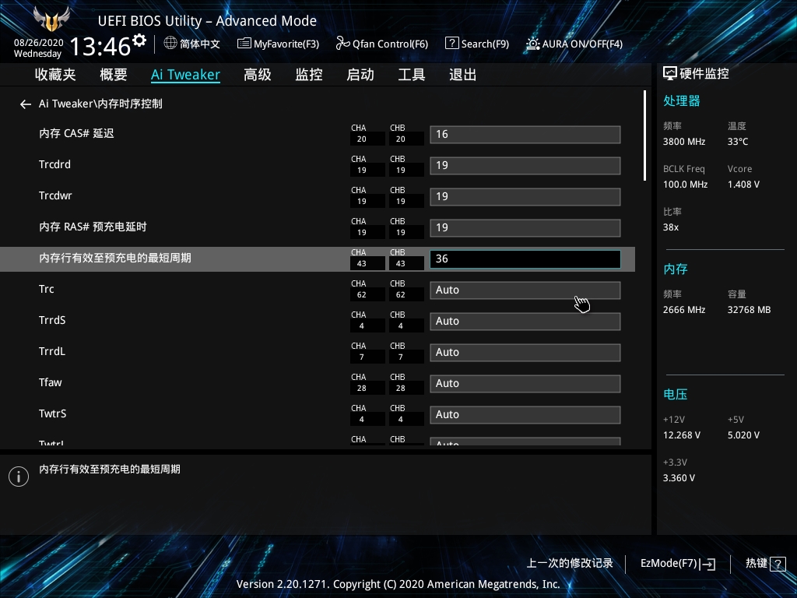Click the 内存 RAS# 预充电延时 field
797x598 pixels.
[525, 228]
